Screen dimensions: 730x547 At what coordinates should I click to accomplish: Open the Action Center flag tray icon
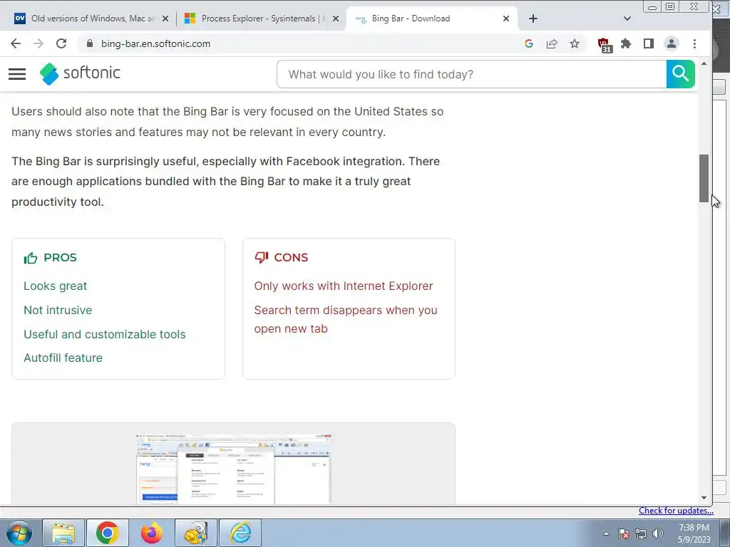click(x=624, y=533)
